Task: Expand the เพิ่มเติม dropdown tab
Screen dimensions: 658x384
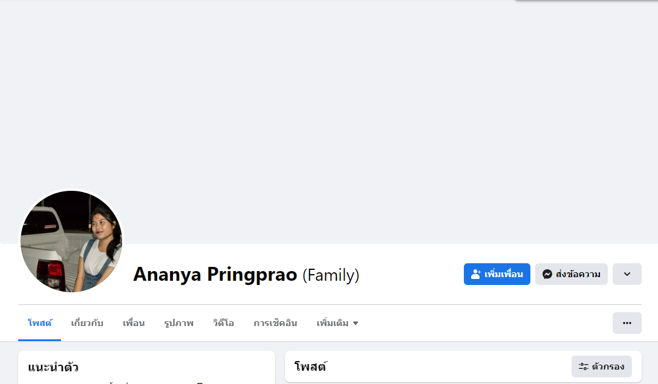Action: pos(337,323)
